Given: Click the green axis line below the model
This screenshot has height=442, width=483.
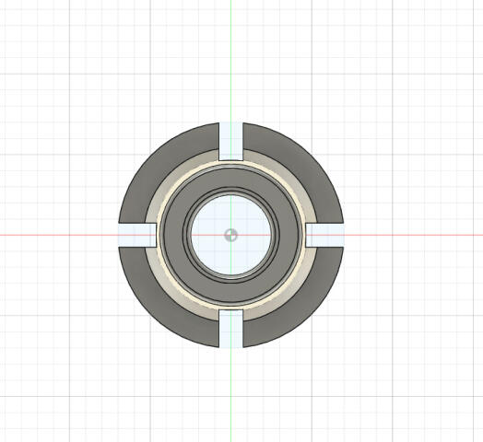Looking at the screenshot, I should (230, 395).
